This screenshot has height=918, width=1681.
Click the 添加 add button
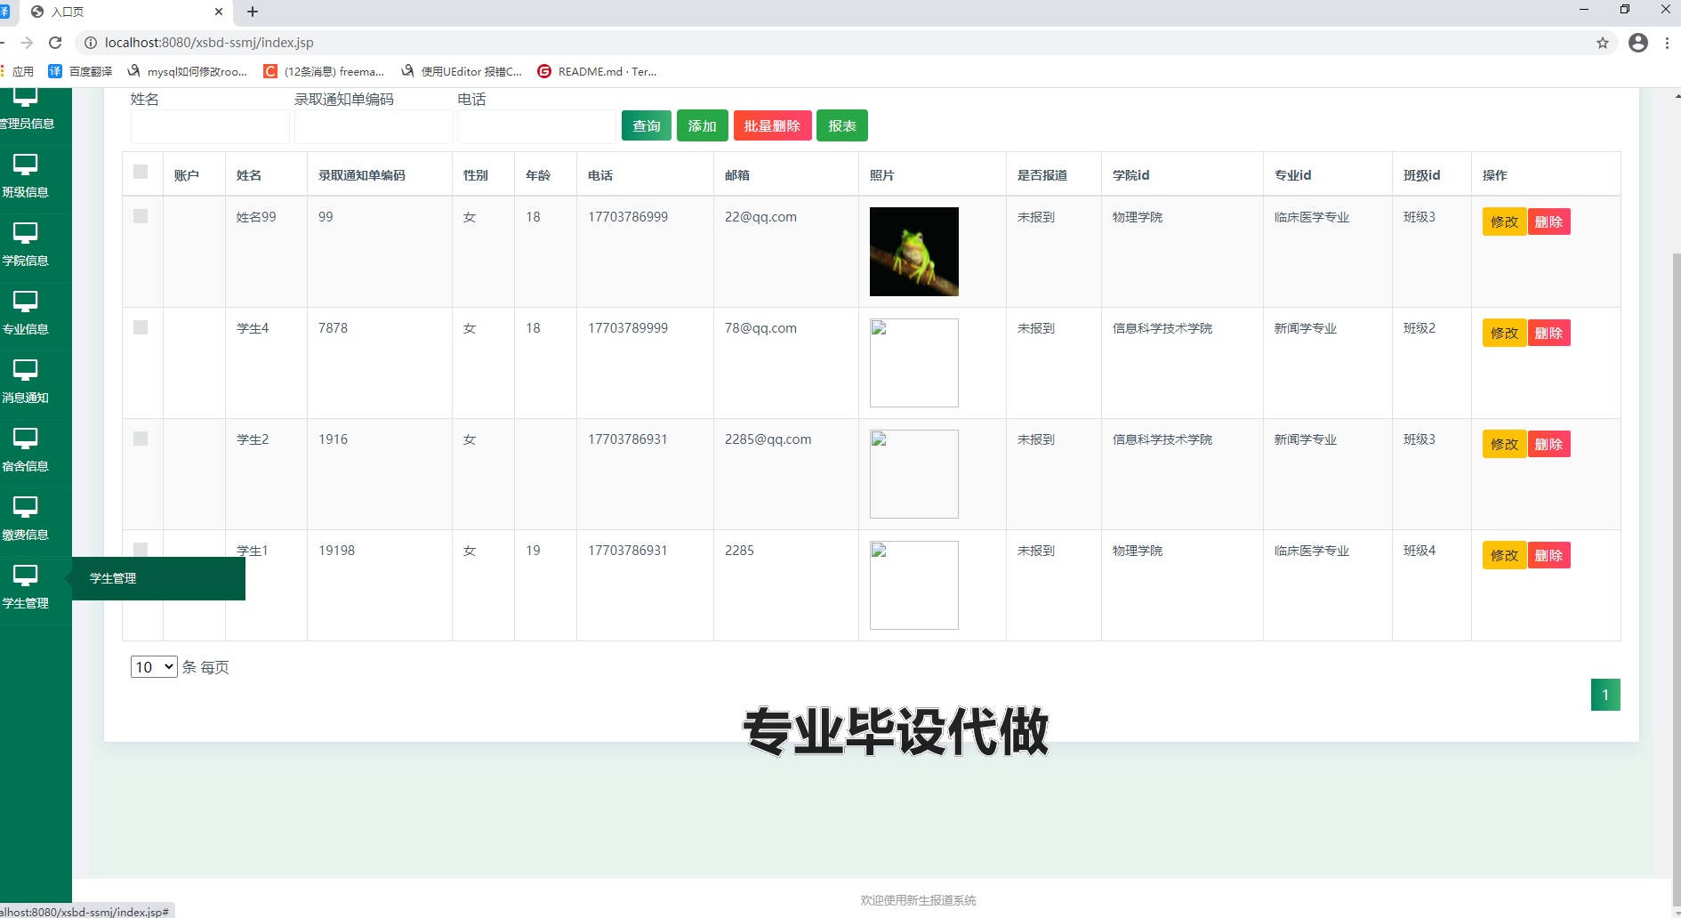point(703,126)
